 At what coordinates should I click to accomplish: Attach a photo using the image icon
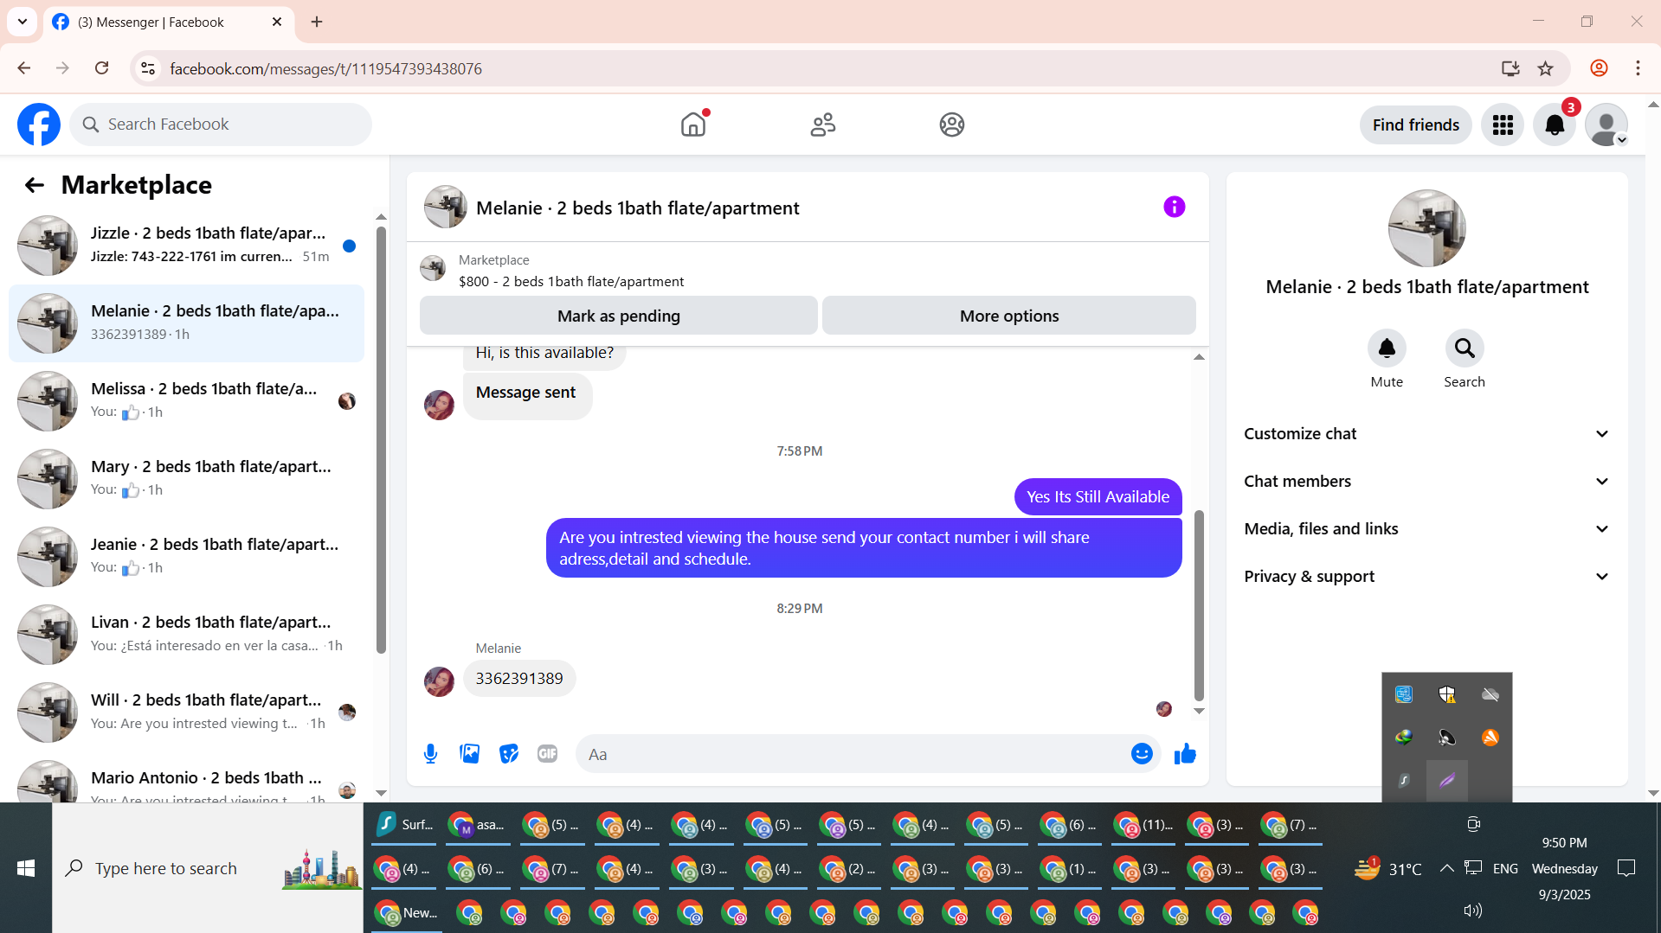pyautogui.click(x=470, y=754)
